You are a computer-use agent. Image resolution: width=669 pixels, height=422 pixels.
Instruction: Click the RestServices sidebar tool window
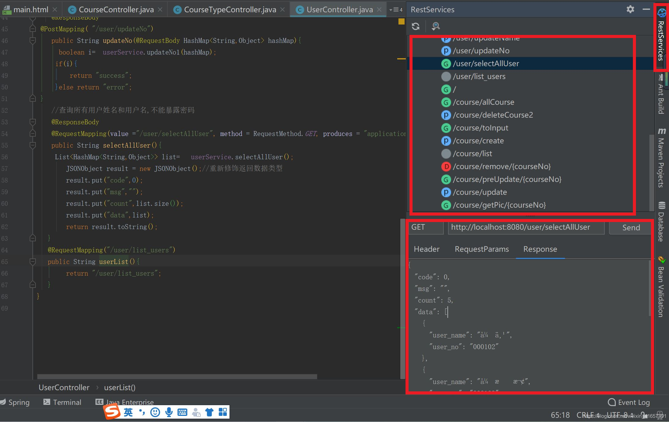click(x=661, y=37)
